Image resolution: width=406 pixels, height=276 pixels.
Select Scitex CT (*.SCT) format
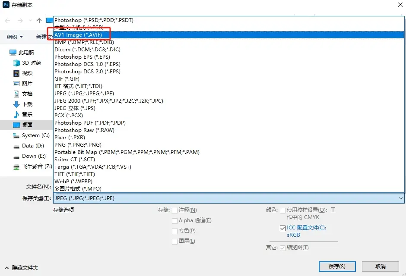229,160
